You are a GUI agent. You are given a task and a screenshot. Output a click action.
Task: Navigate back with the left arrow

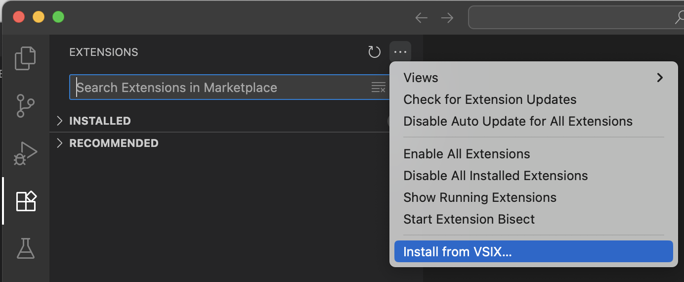tap(421, 18)
